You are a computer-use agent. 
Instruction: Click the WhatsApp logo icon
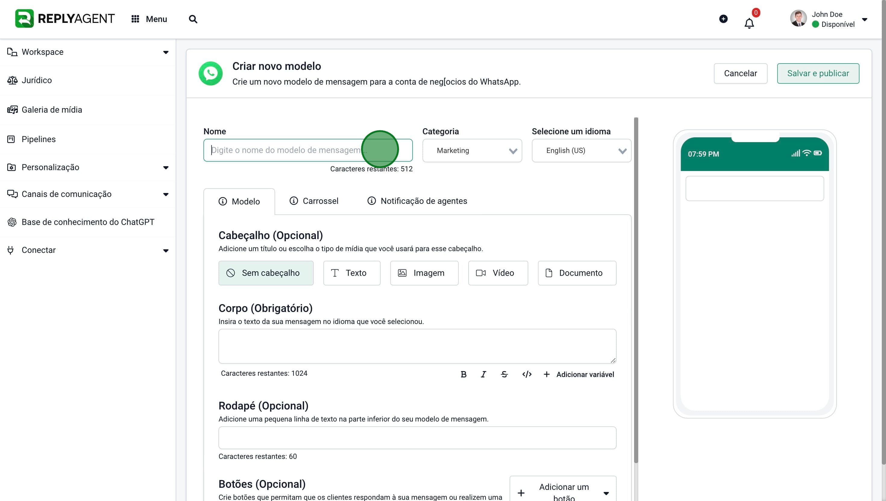pyautogui.click(x=210, y=73)
